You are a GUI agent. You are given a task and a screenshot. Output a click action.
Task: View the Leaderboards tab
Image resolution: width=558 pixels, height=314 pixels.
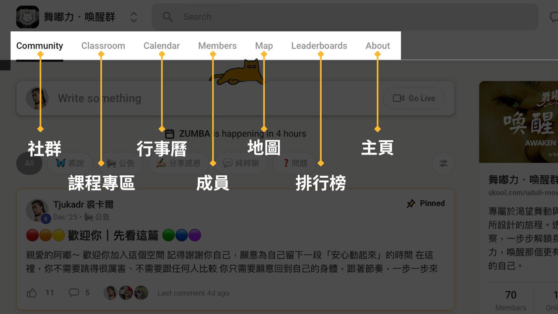point(319,46)
